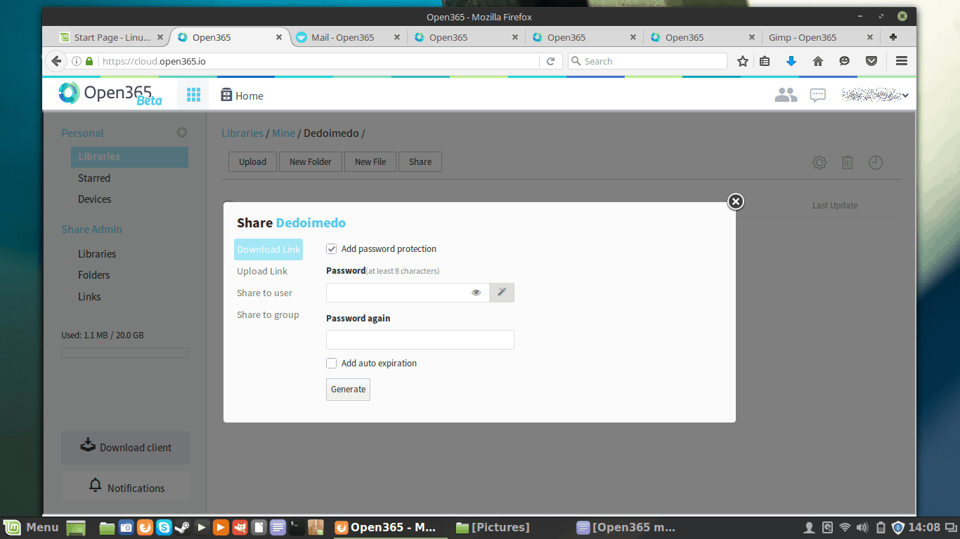Click the Download client button
Screen dimensions: 960x539
click(x=125, y=448)
